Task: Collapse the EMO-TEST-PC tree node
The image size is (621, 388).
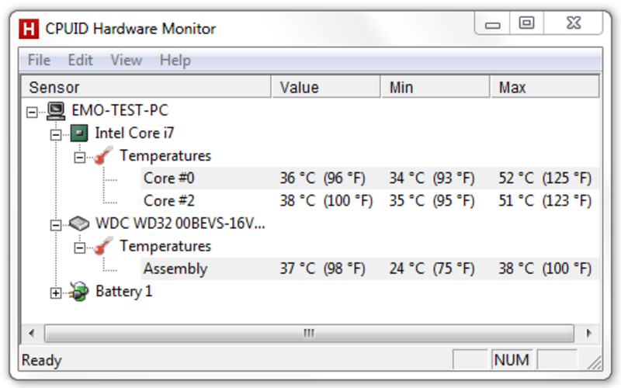Action: point(32,112)
